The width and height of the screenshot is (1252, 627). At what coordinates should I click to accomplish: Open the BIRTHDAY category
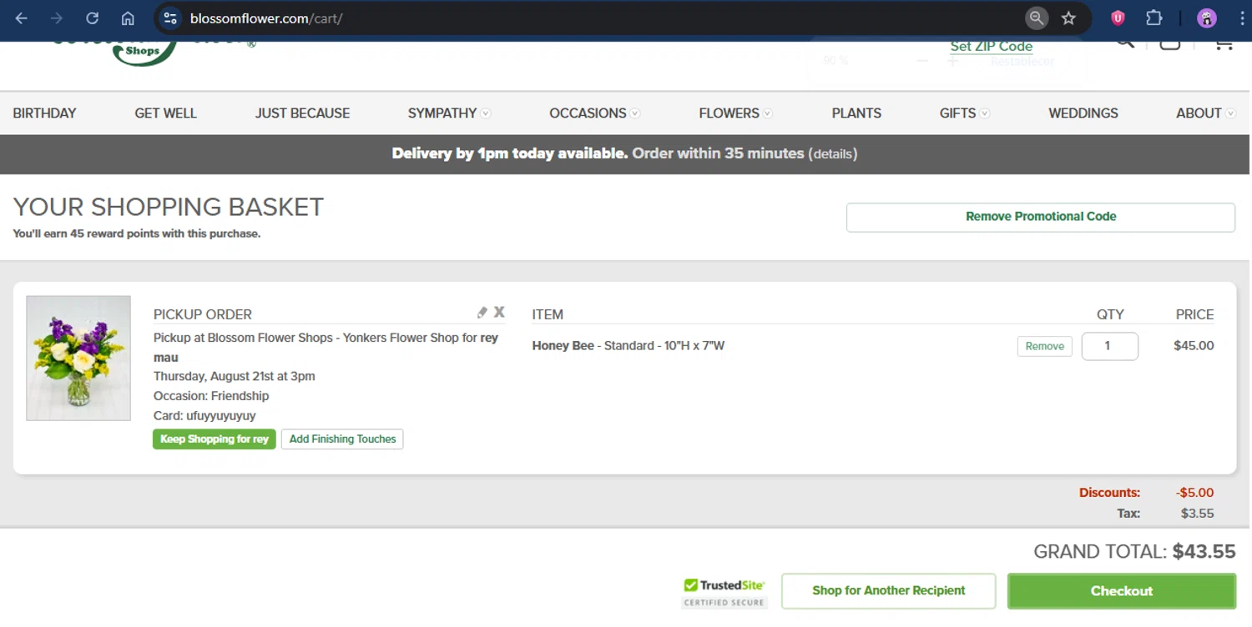[44, 113]
